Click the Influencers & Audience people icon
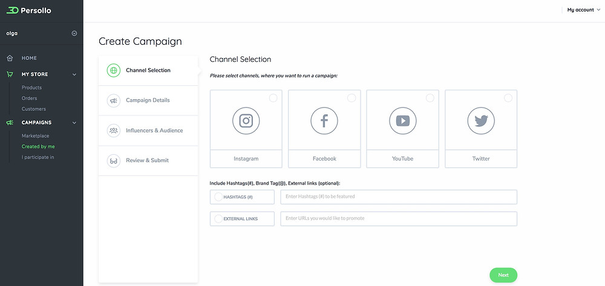 click(114, 131)
